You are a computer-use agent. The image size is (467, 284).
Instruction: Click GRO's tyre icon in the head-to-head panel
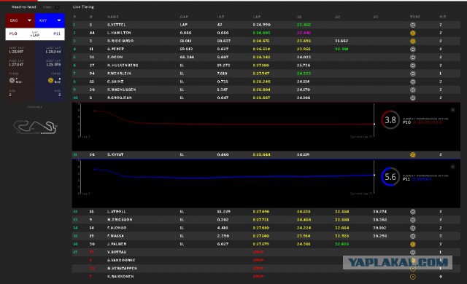12,80
